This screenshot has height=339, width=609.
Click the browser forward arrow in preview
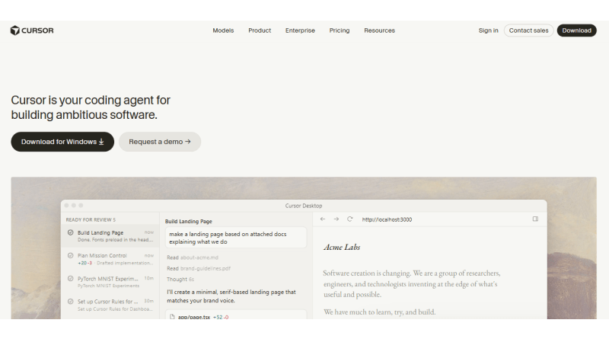(336, 219)
